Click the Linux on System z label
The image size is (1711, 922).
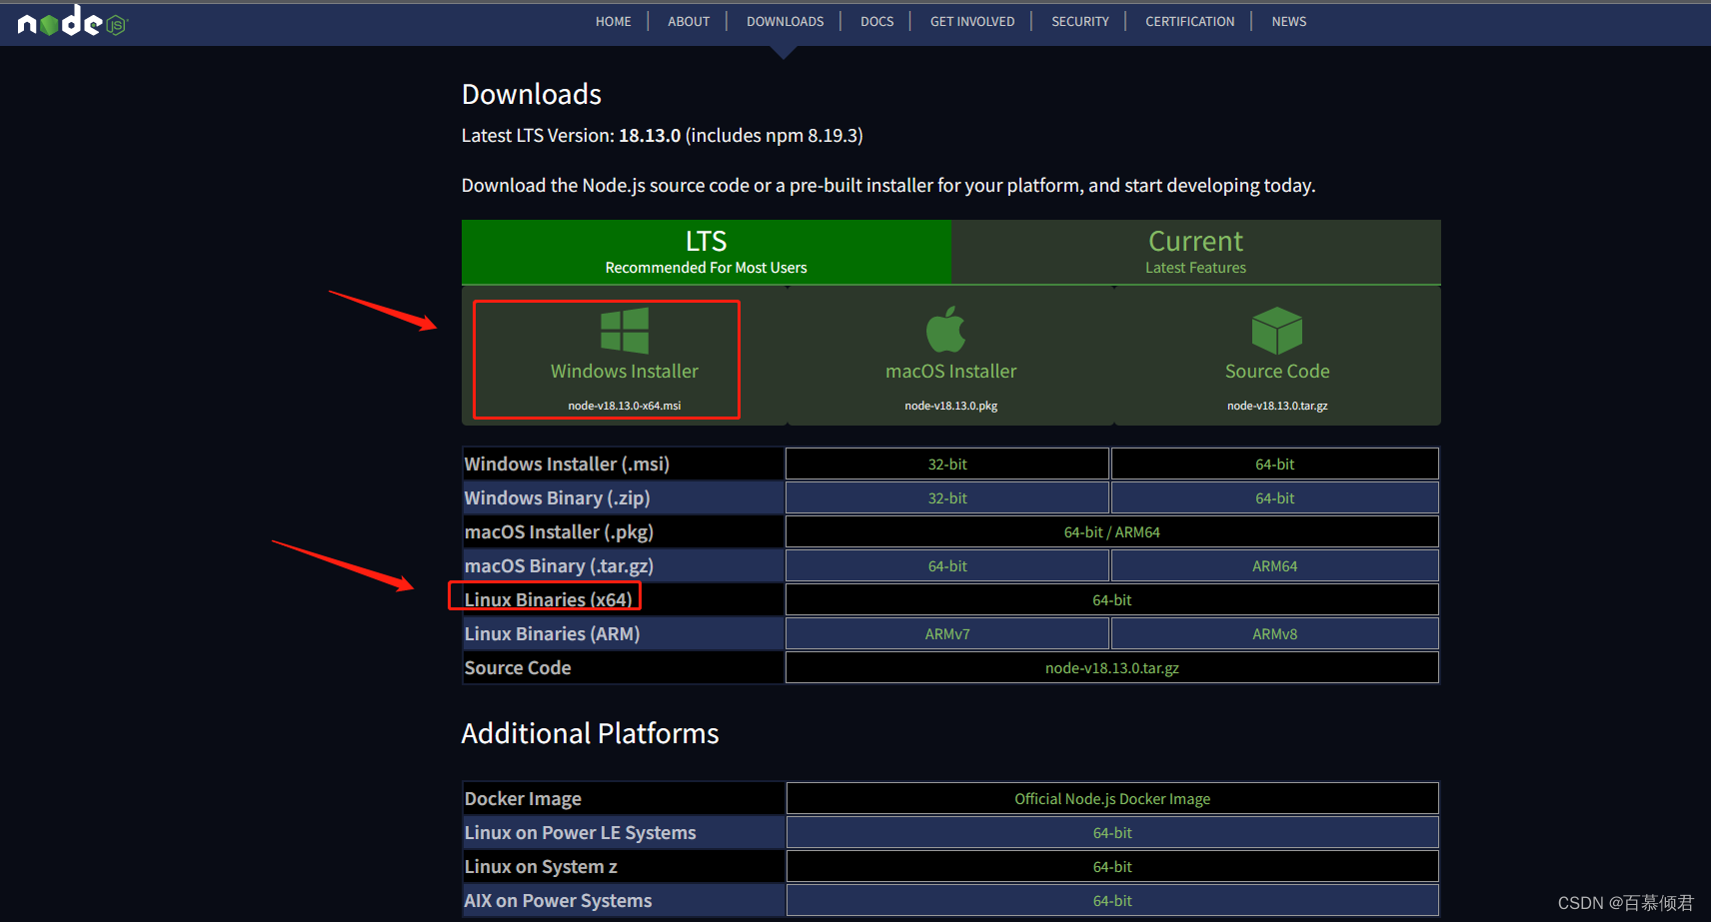click(x=541, y=866)
